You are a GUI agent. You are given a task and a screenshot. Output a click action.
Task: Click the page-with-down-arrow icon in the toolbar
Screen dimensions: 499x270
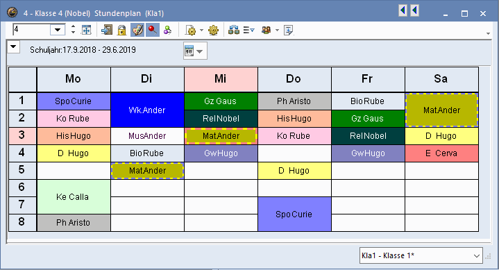pyautogui.click(x=289, y=31)
